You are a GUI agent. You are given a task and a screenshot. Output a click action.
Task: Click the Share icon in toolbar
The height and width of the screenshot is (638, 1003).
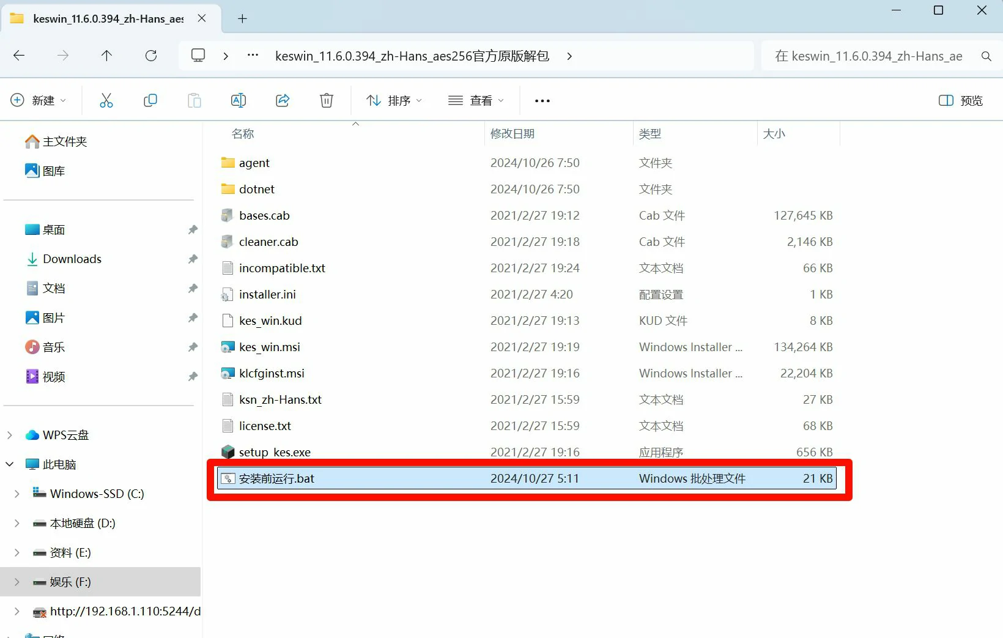[x=283, y=100]
